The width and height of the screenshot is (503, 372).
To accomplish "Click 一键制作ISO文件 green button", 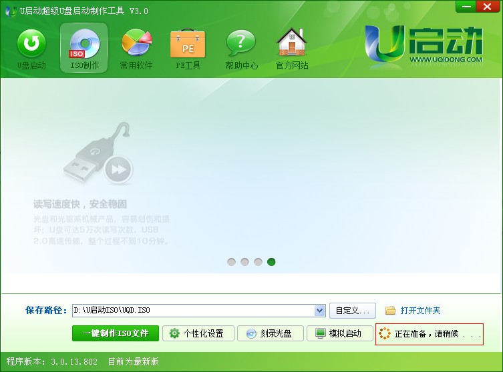I will pyautogui.click(x=116, y=333).
